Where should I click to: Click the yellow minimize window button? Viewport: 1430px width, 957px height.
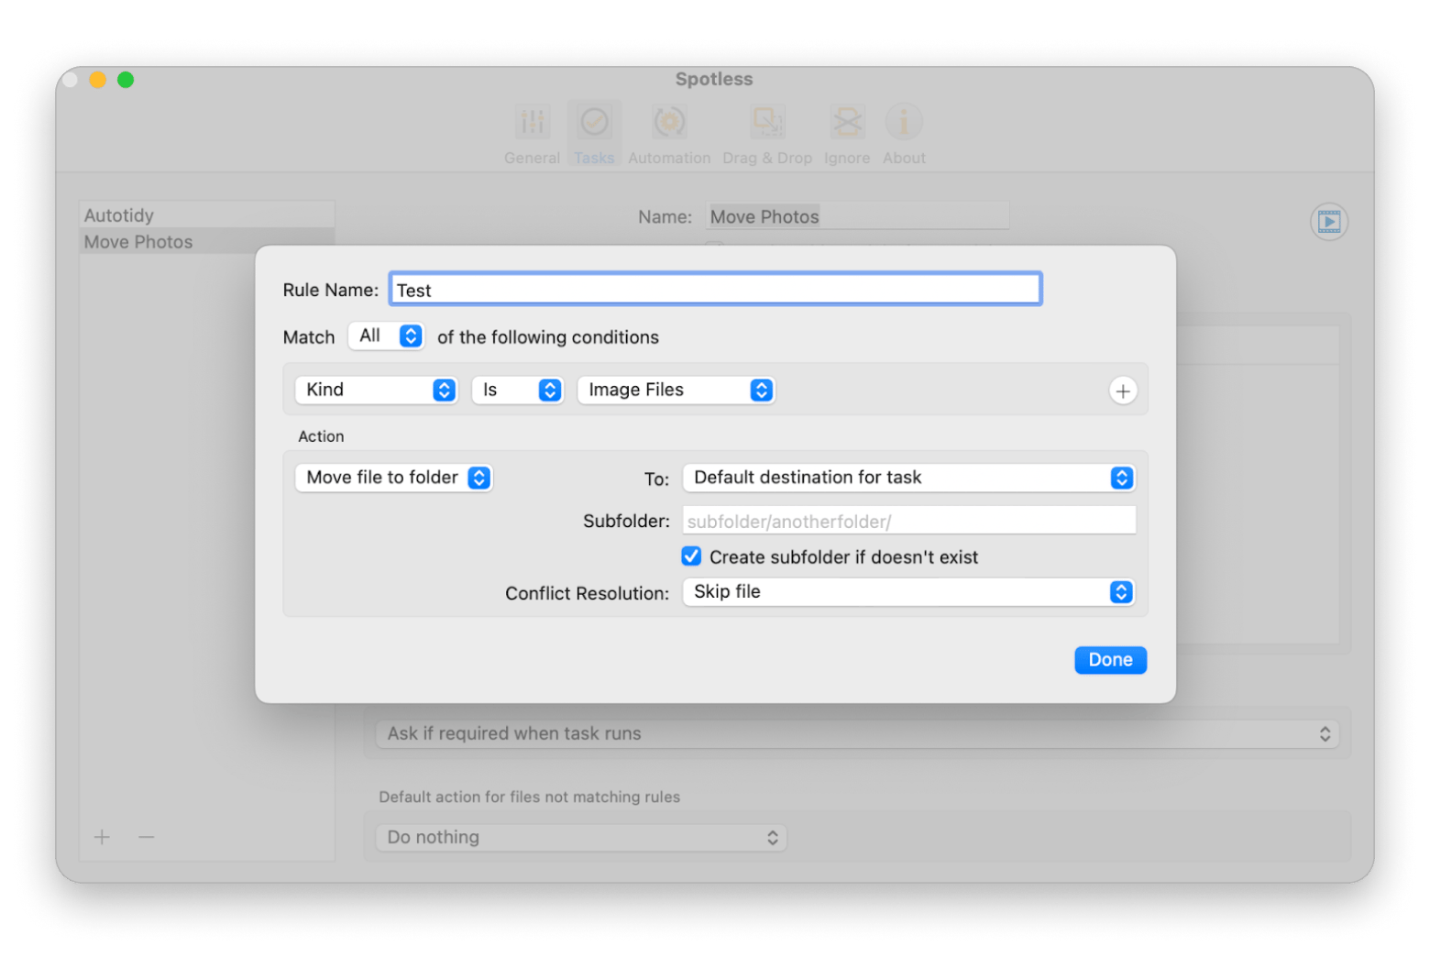[x=98, y=80]
